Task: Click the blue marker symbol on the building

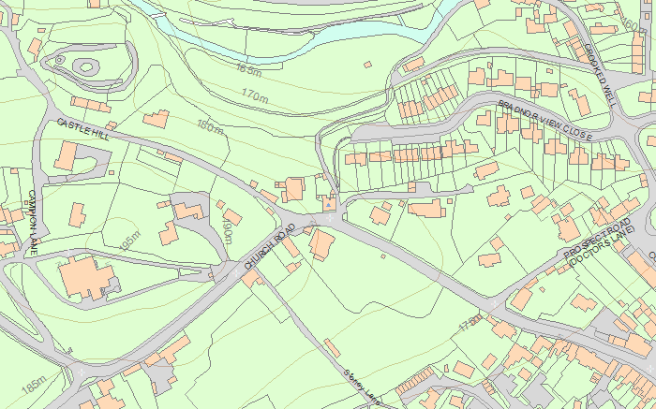Action: [329, 205]
